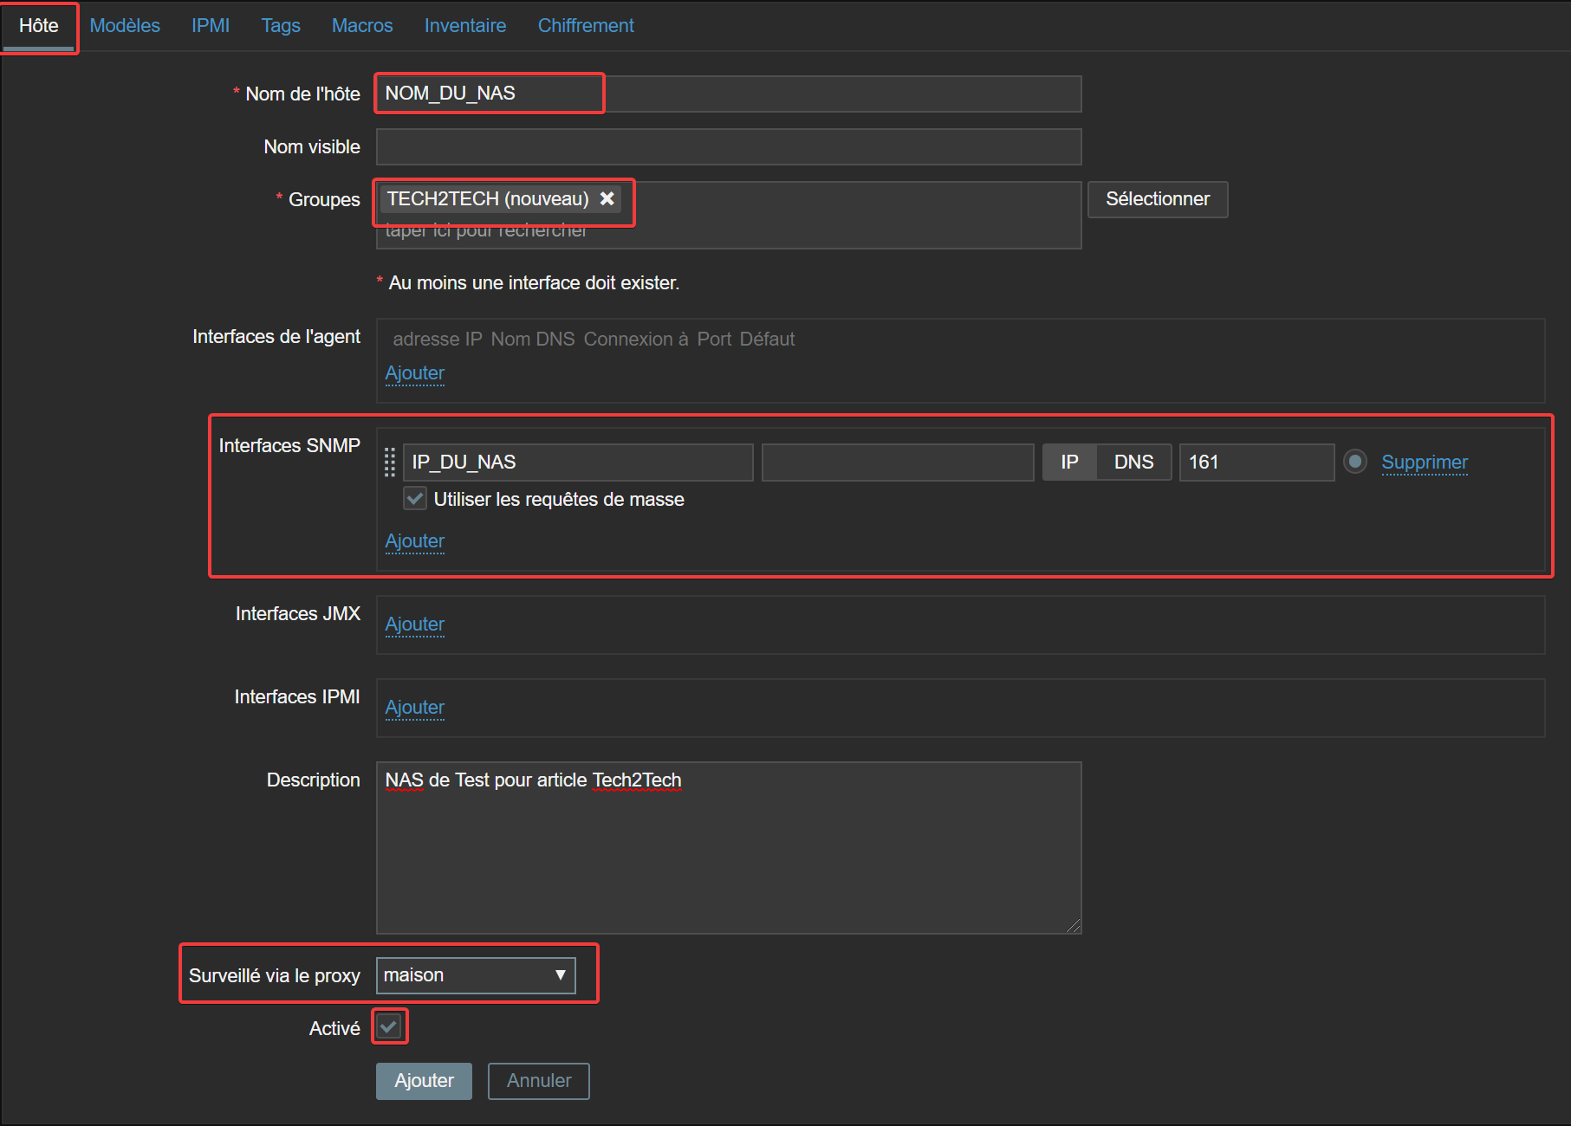Uncheck the Activé checkbox
Viewport: 1571px width, 1126px height.
[x=389, y=1027]
